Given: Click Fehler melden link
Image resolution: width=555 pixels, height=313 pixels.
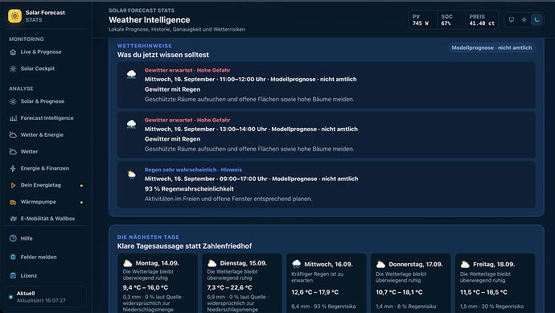Looking at the screenshot, I should [46, 257].
